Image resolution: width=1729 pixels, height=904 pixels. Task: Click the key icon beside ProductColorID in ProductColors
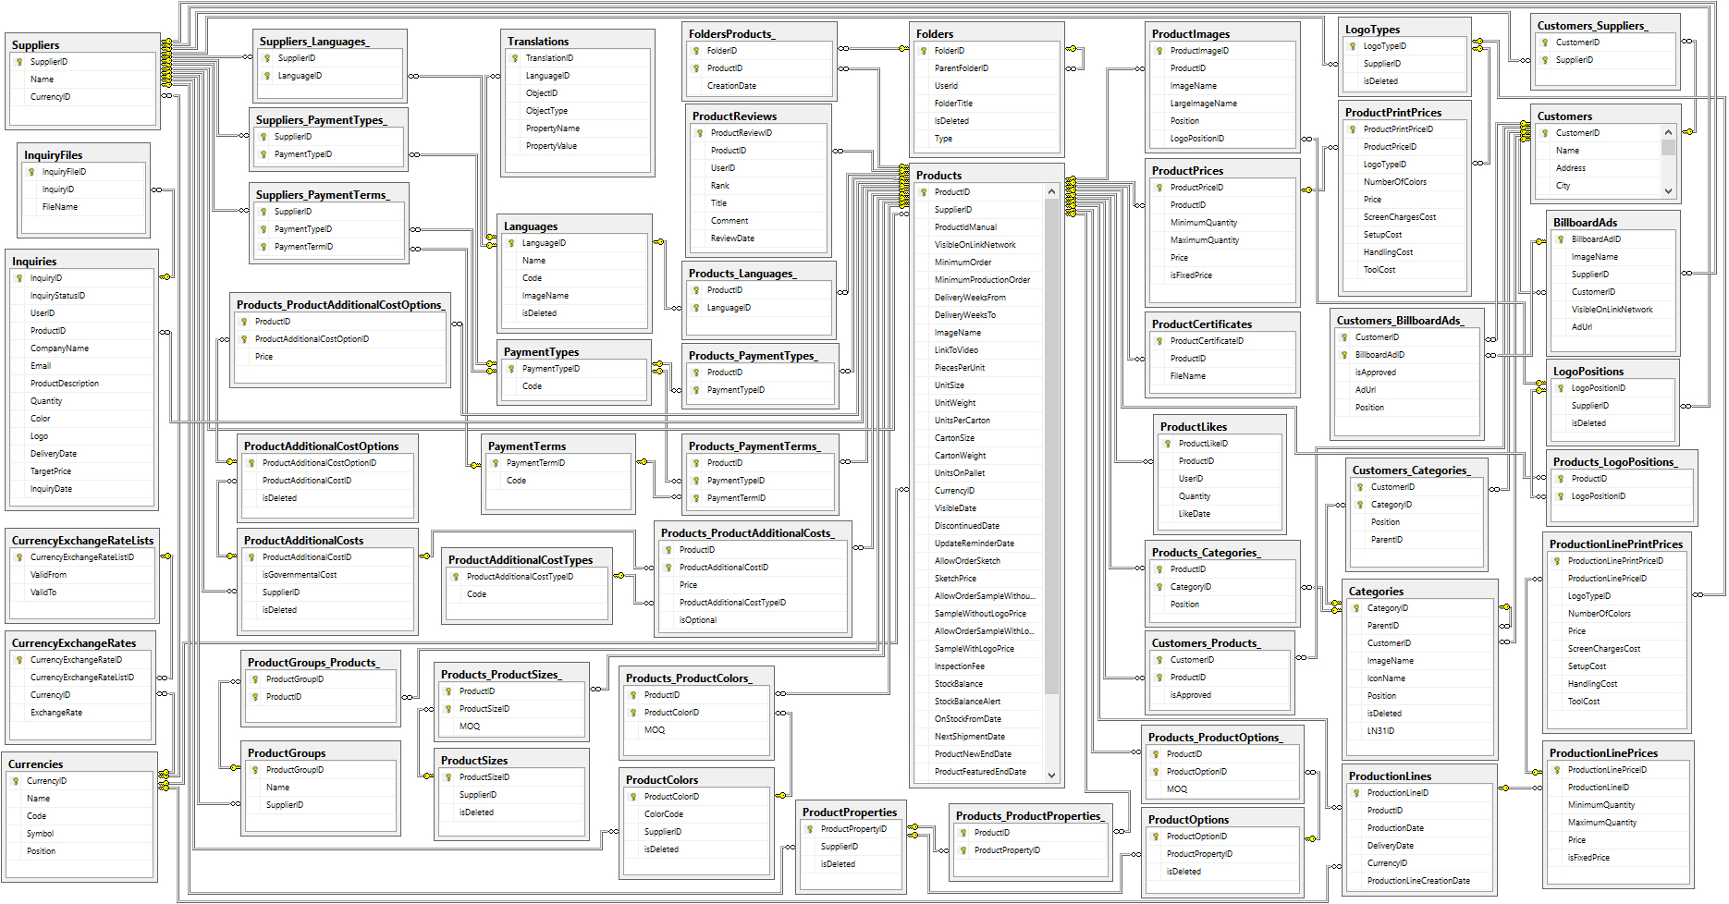tap(633, 797)
